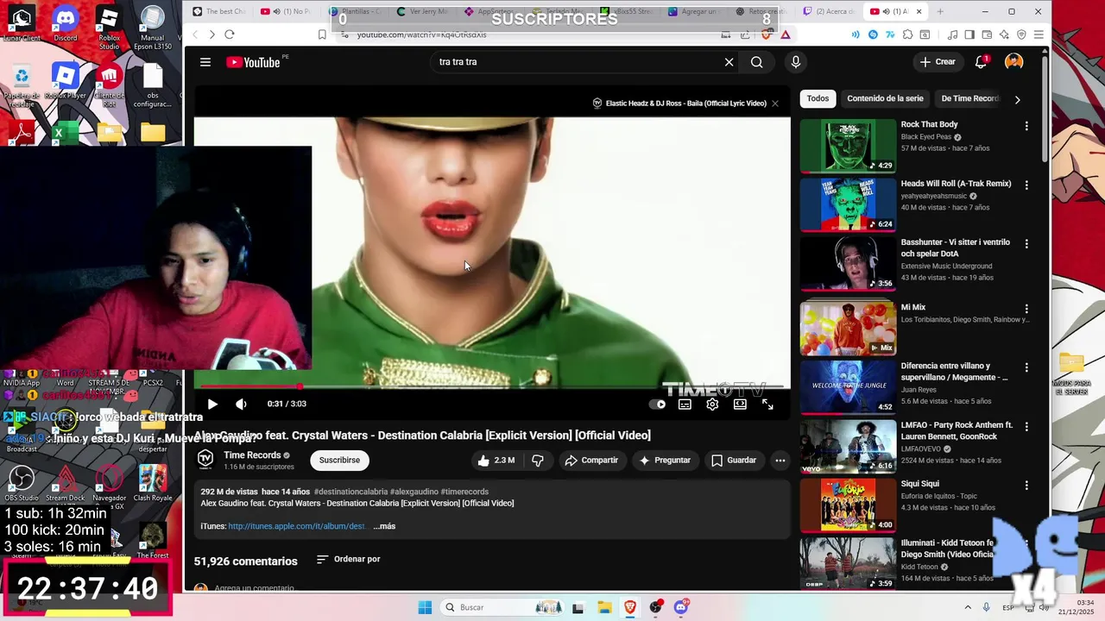This screenshot has width=1105, height=621.
Task: Switch to the 'The best Chi...' browser tab
Action: click(221, 11)
